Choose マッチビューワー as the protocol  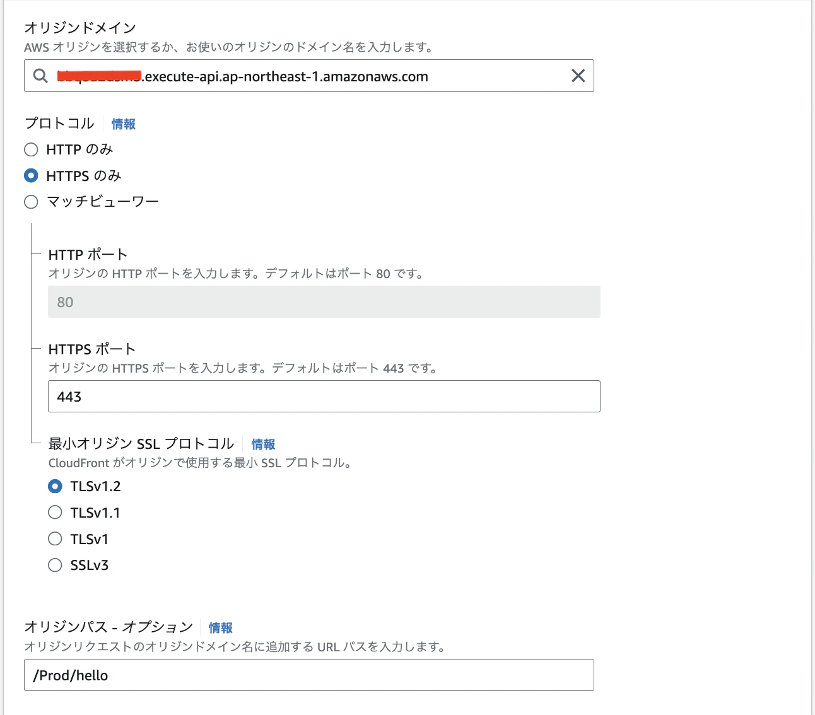(31, 202)
